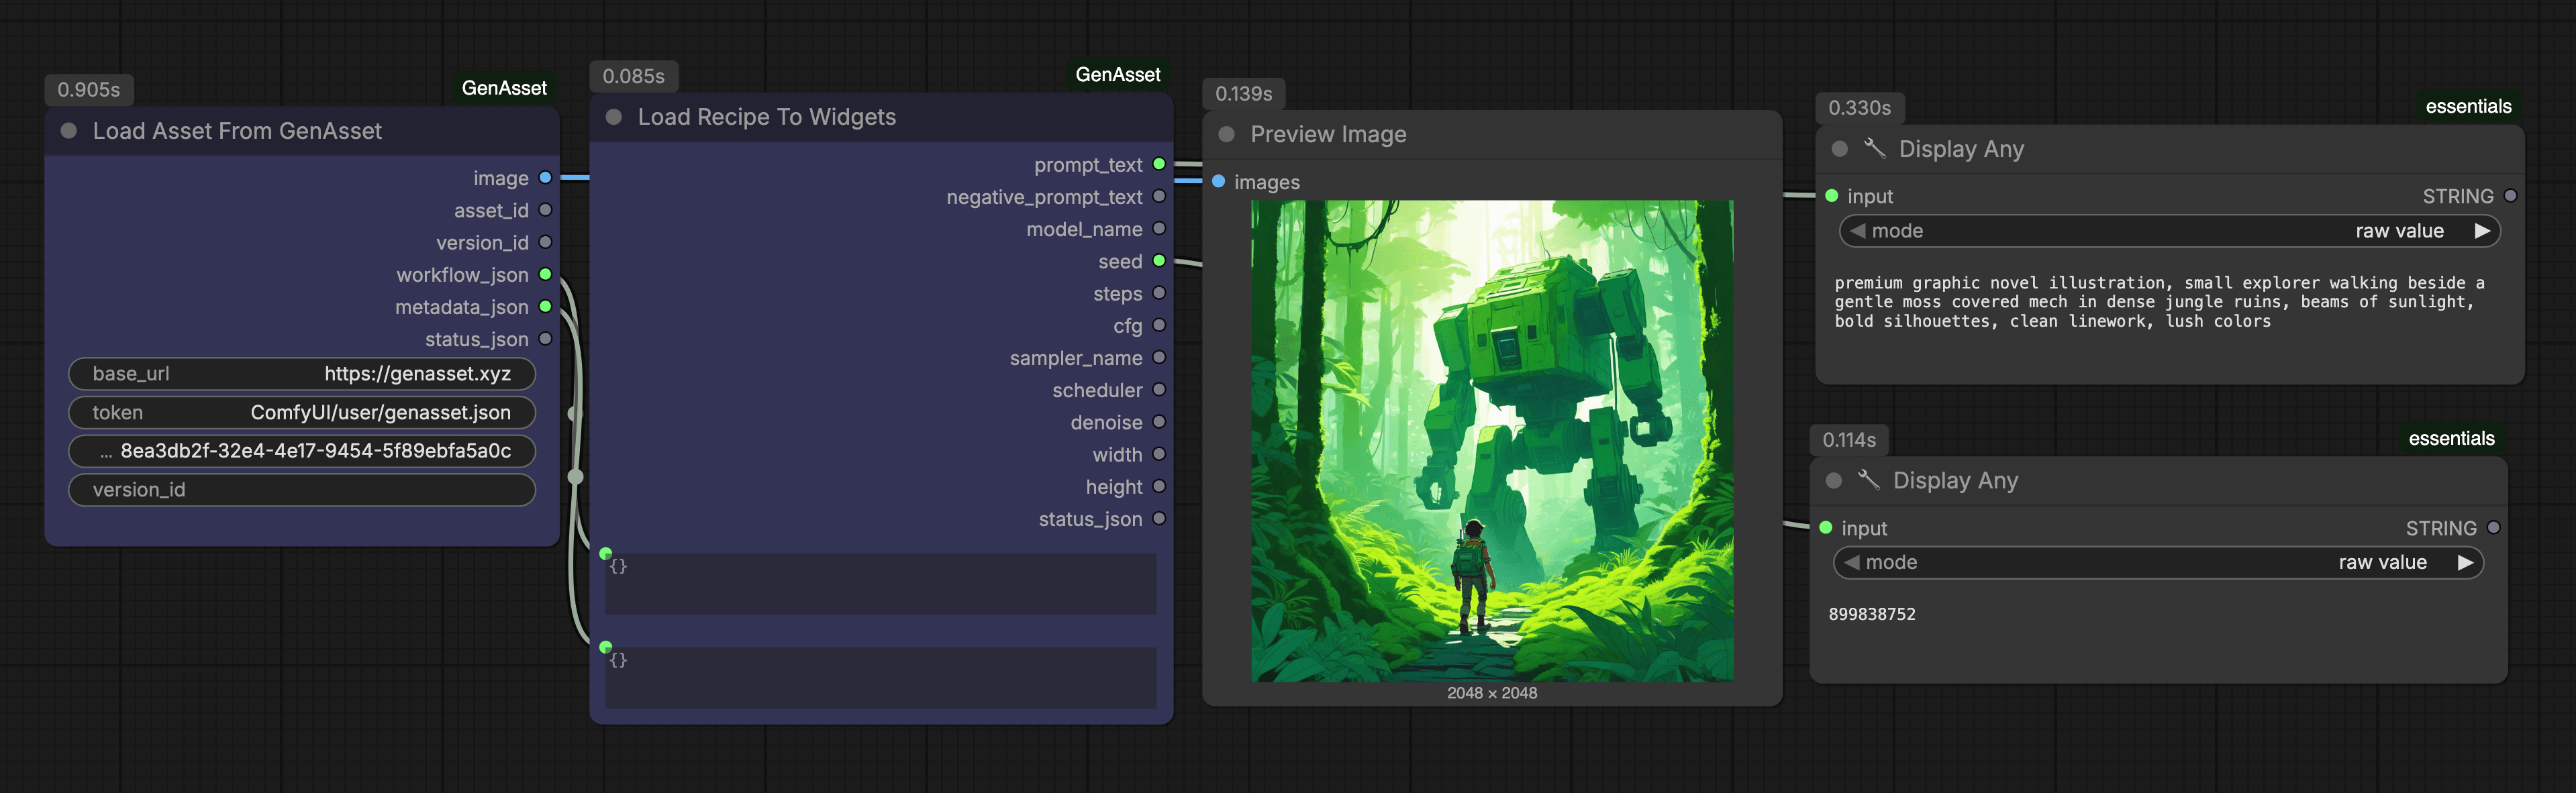Screen dimensions: 2576x793
Task: Click the 0.085s execution time badge
Action: tap(634, 76)
